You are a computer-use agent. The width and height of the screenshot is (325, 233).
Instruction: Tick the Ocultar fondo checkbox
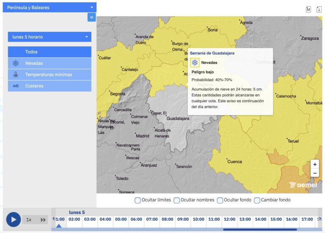point(220,200)
